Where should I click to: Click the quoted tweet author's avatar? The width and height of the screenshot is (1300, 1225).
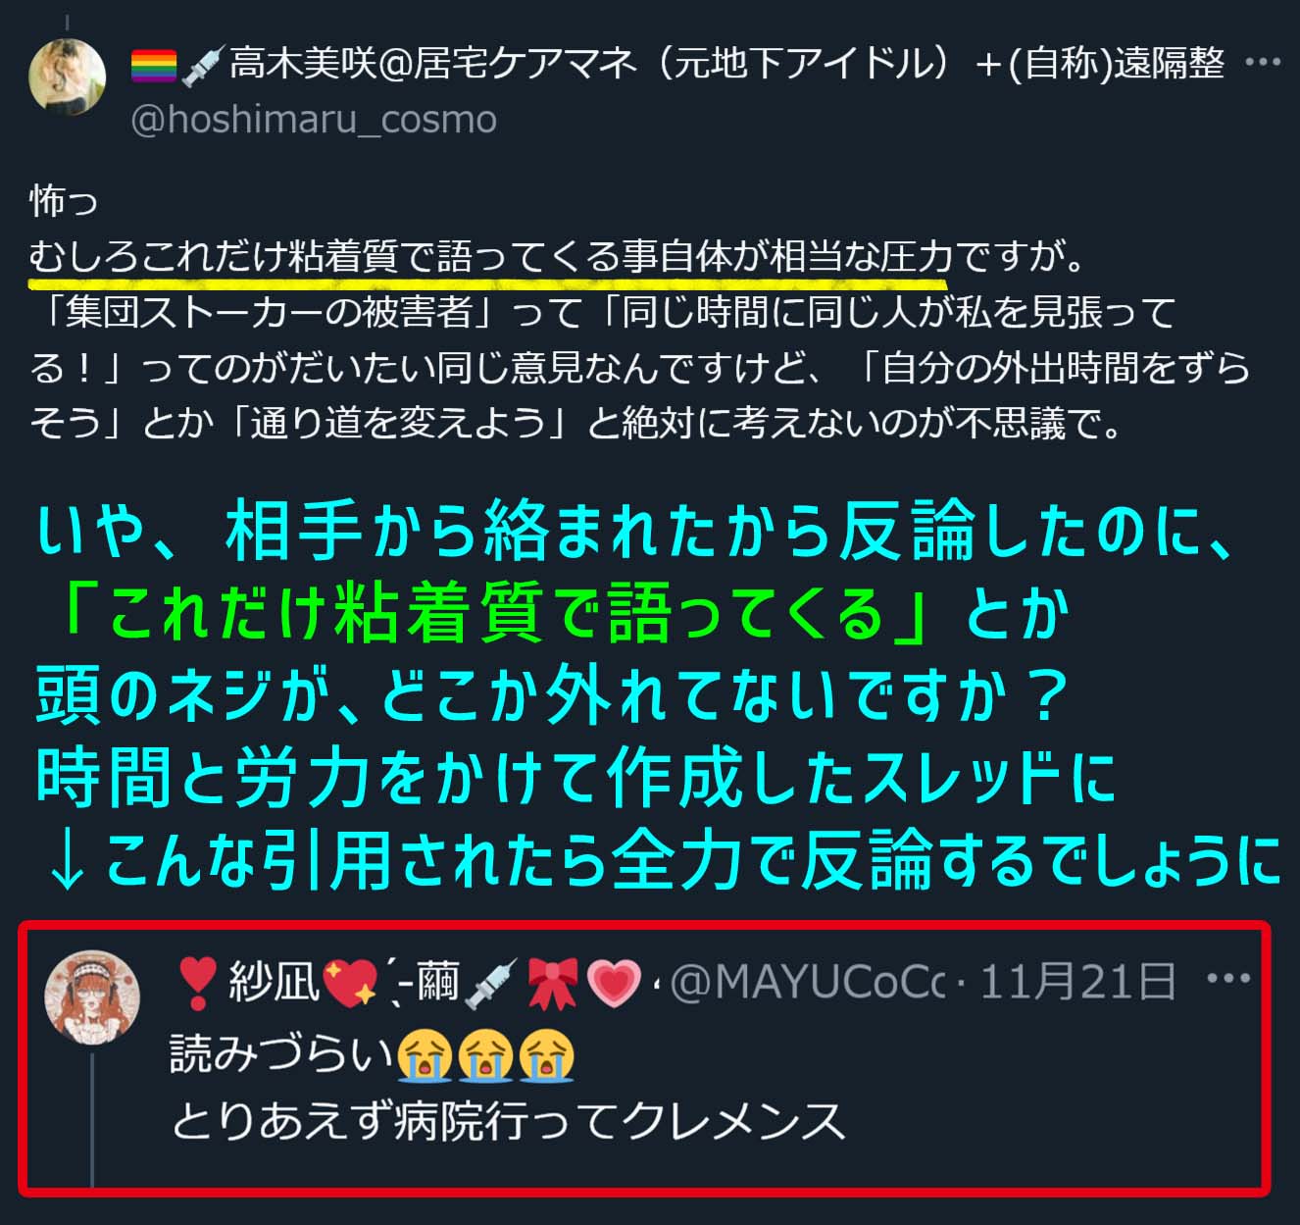[x=93, y=996]
